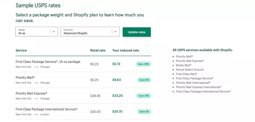Click the Weight dropdown chevron arrow
Screen dimensions: 255x122
(54, 32)
